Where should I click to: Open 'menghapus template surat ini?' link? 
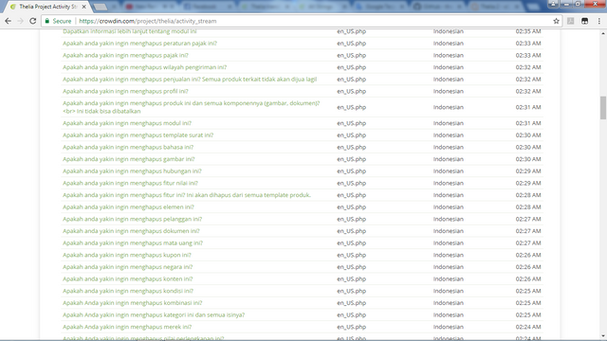click(138, 135)
